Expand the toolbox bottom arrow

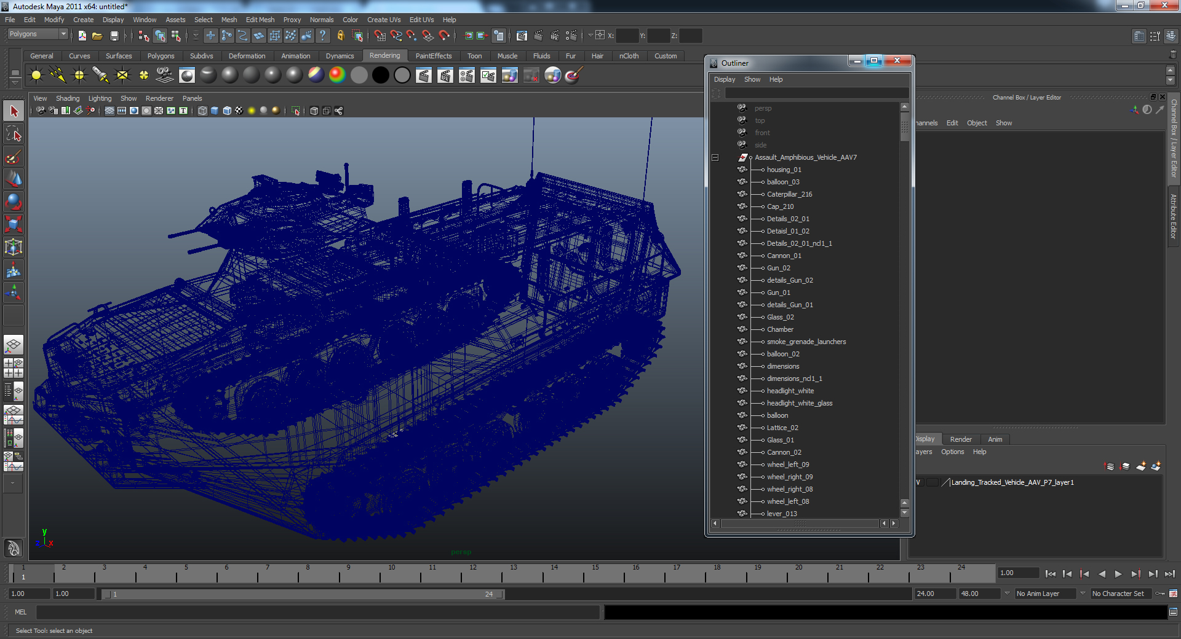pyautogui.click(x=14, y=483)
